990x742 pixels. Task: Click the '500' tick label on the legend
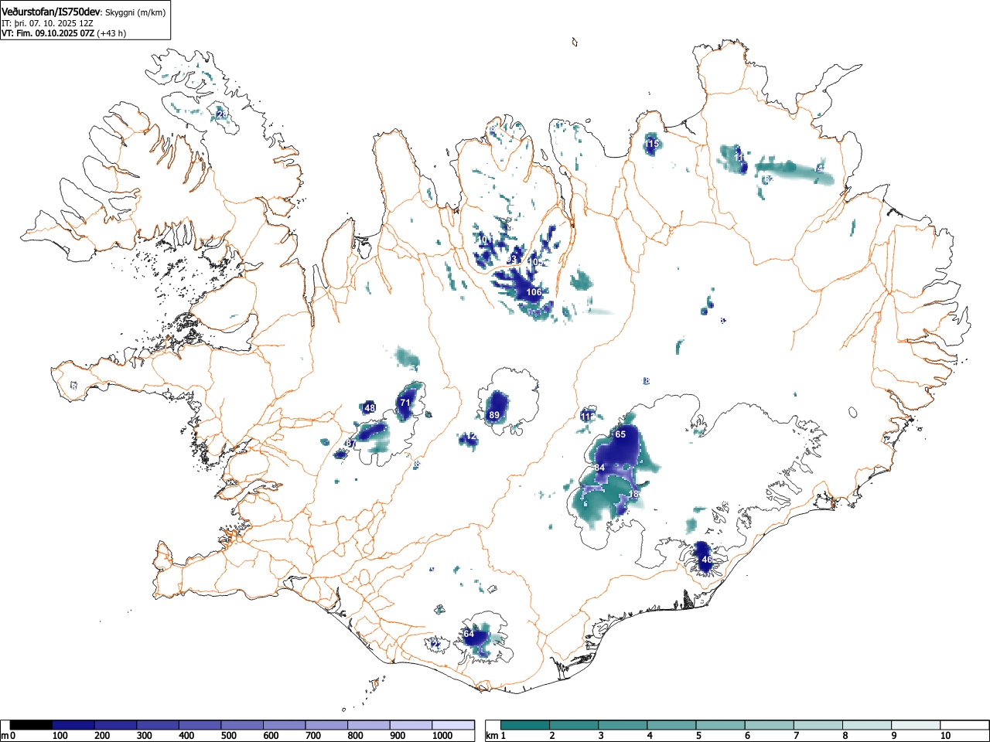pos(228,736)
